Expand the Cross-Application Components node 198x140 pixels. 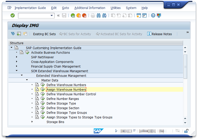pos(16,62)
